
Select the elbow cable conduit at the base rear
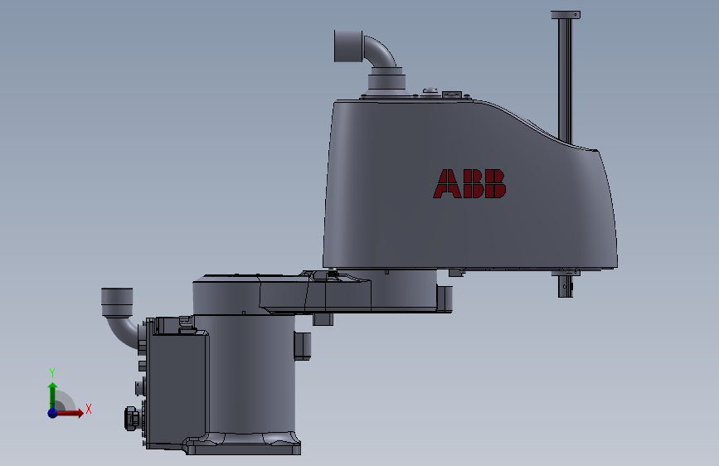(120, 318)
